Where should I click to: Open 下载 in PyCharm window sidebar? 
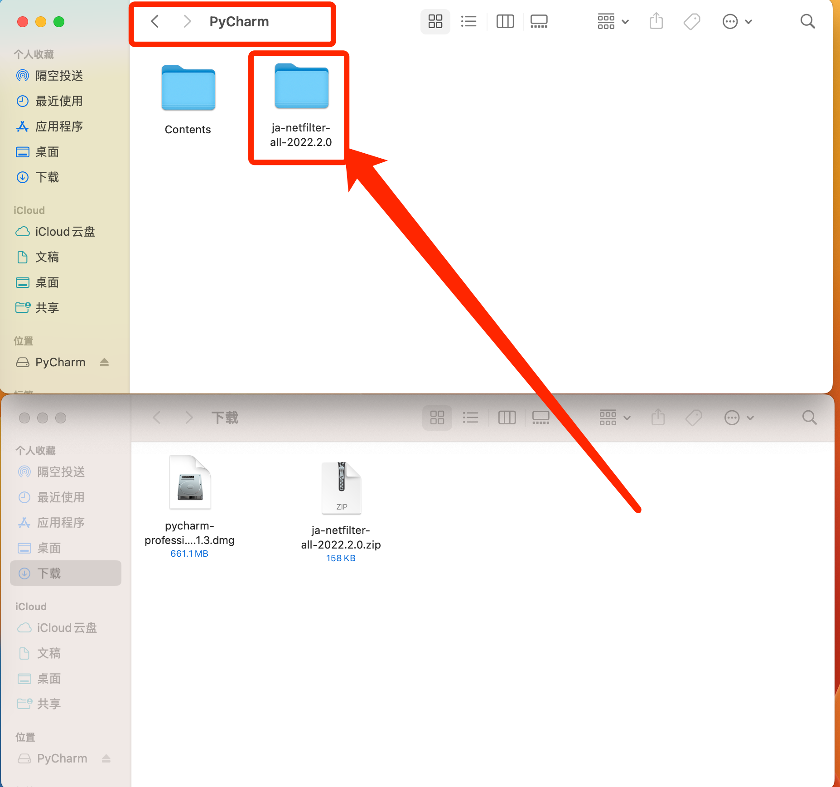tap(38, 177)
